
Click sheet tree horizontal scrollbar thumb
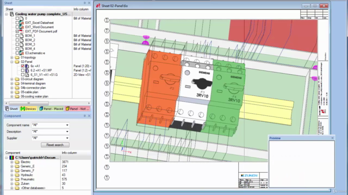pos(29,103)
